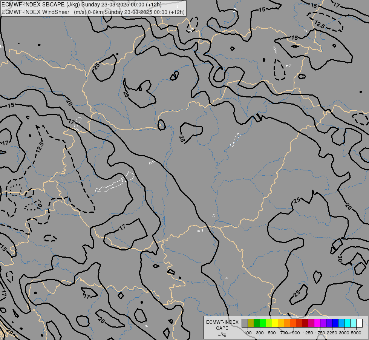
Task: Select the gray swatch in the CAPE legend
Action: 245,323
